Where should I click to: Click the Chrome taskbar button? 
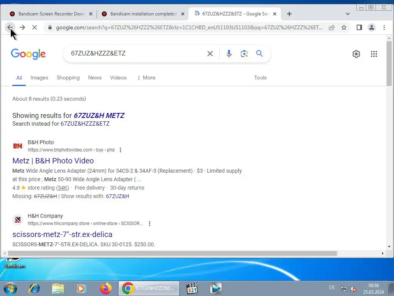point(149,288)
